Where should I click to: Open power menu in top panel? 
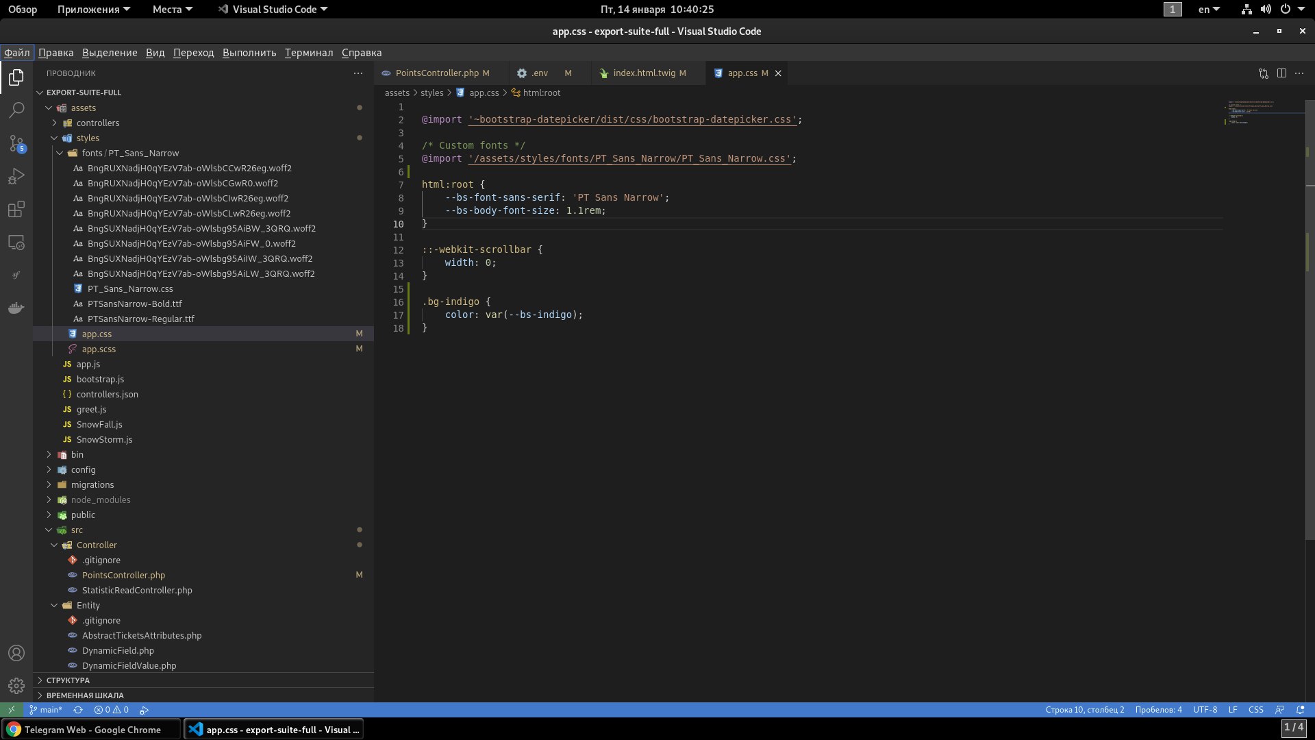1292,10
